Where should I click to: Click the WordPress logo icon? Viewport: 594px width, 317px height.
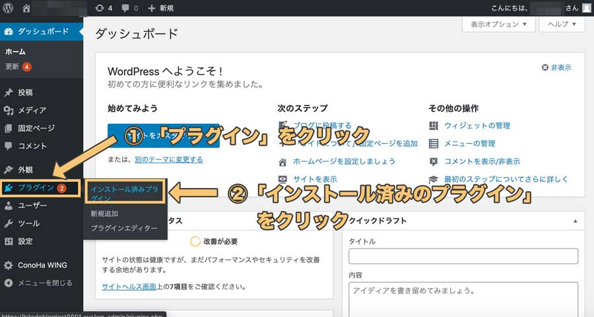pyautogui.click(x=8, y=8)
